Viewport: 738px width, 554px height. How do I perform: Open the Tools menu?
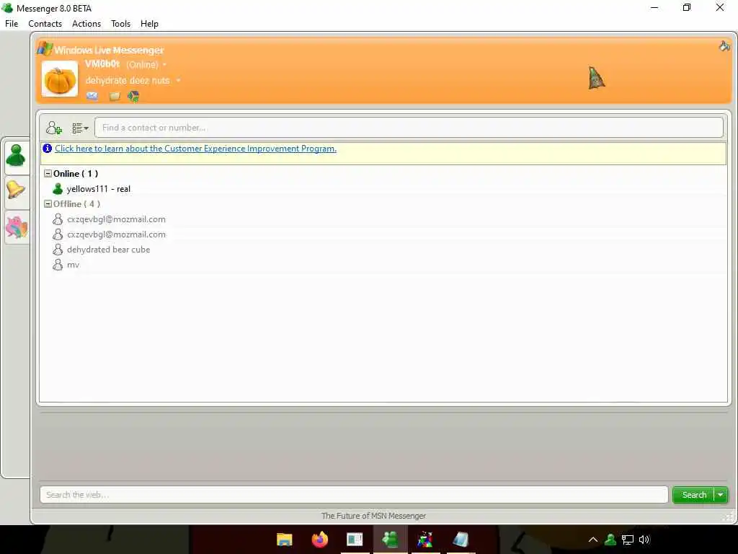[120, 24]
